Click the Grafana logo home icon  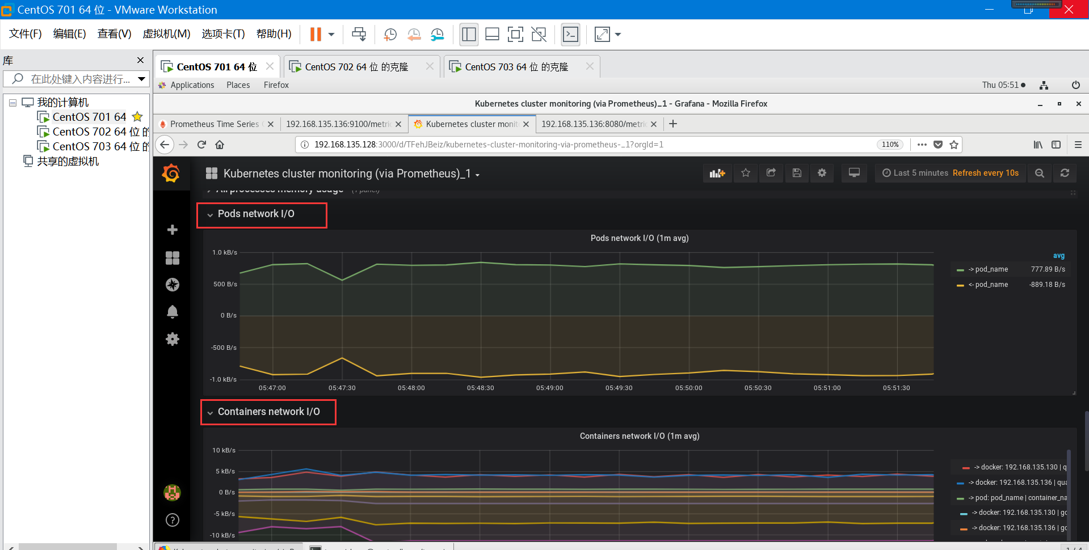[171, 174]
